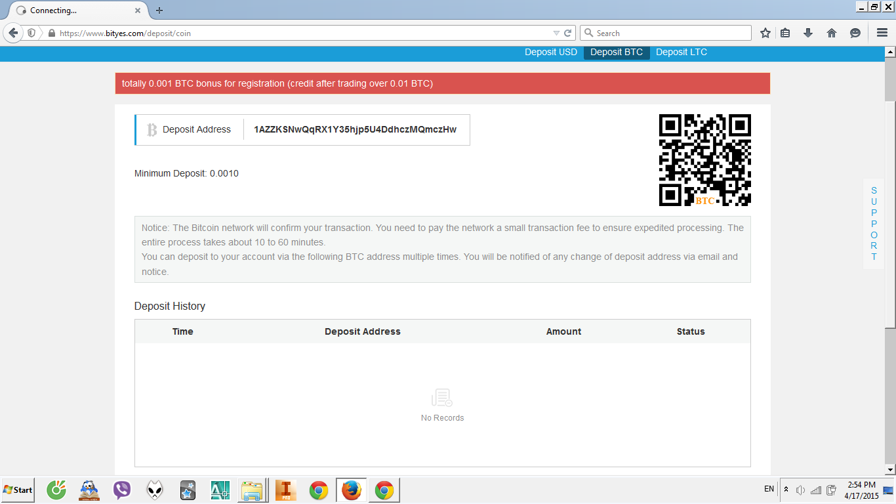Open the URL history dropdown arrow
Image resolution: width=896 pixels, height=504 pixels.
pyautogui.click(x=556, y=33)
